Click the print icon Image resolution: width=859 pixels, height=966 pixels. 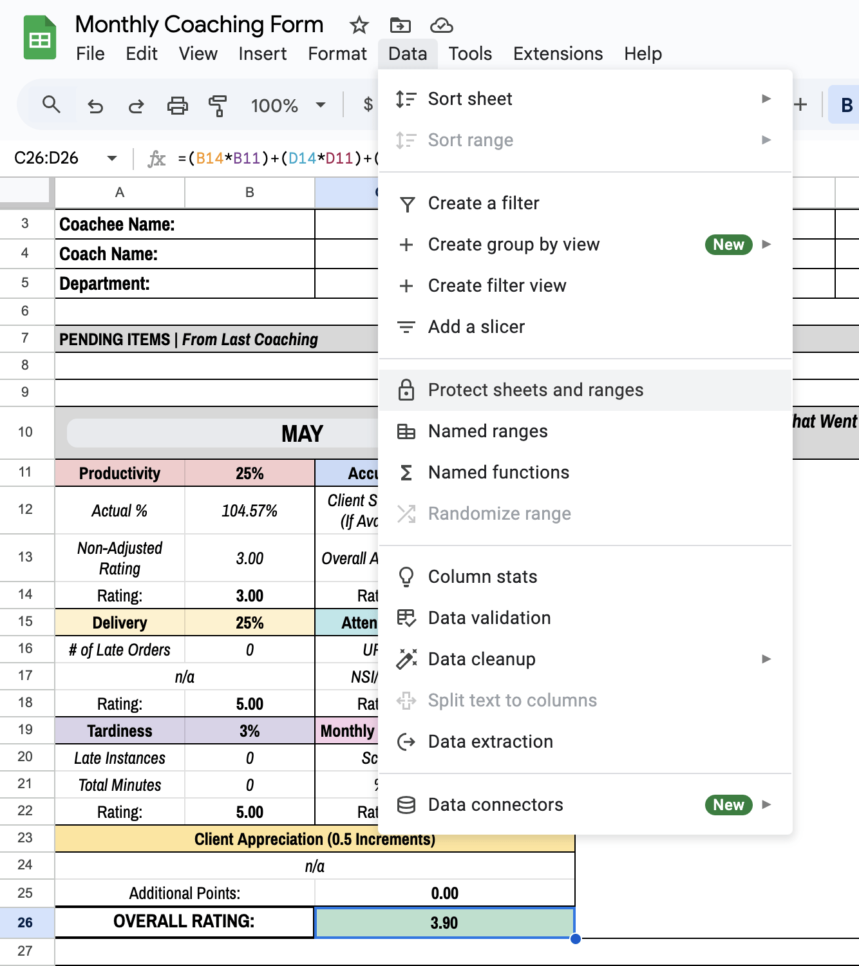click(177, 105)
